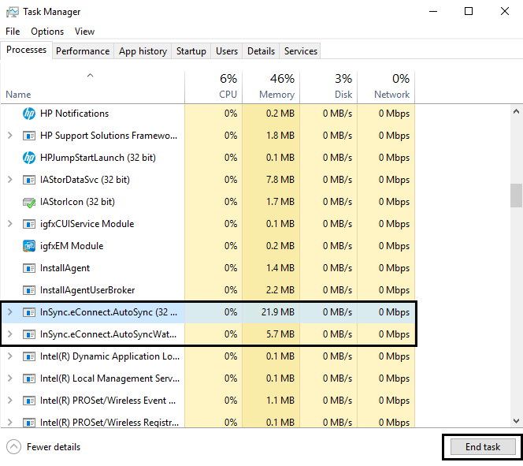Click the Fewer details link

54,447
